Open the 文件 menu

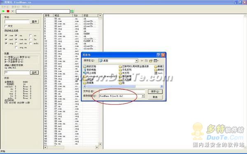click(x=5, y=7)
